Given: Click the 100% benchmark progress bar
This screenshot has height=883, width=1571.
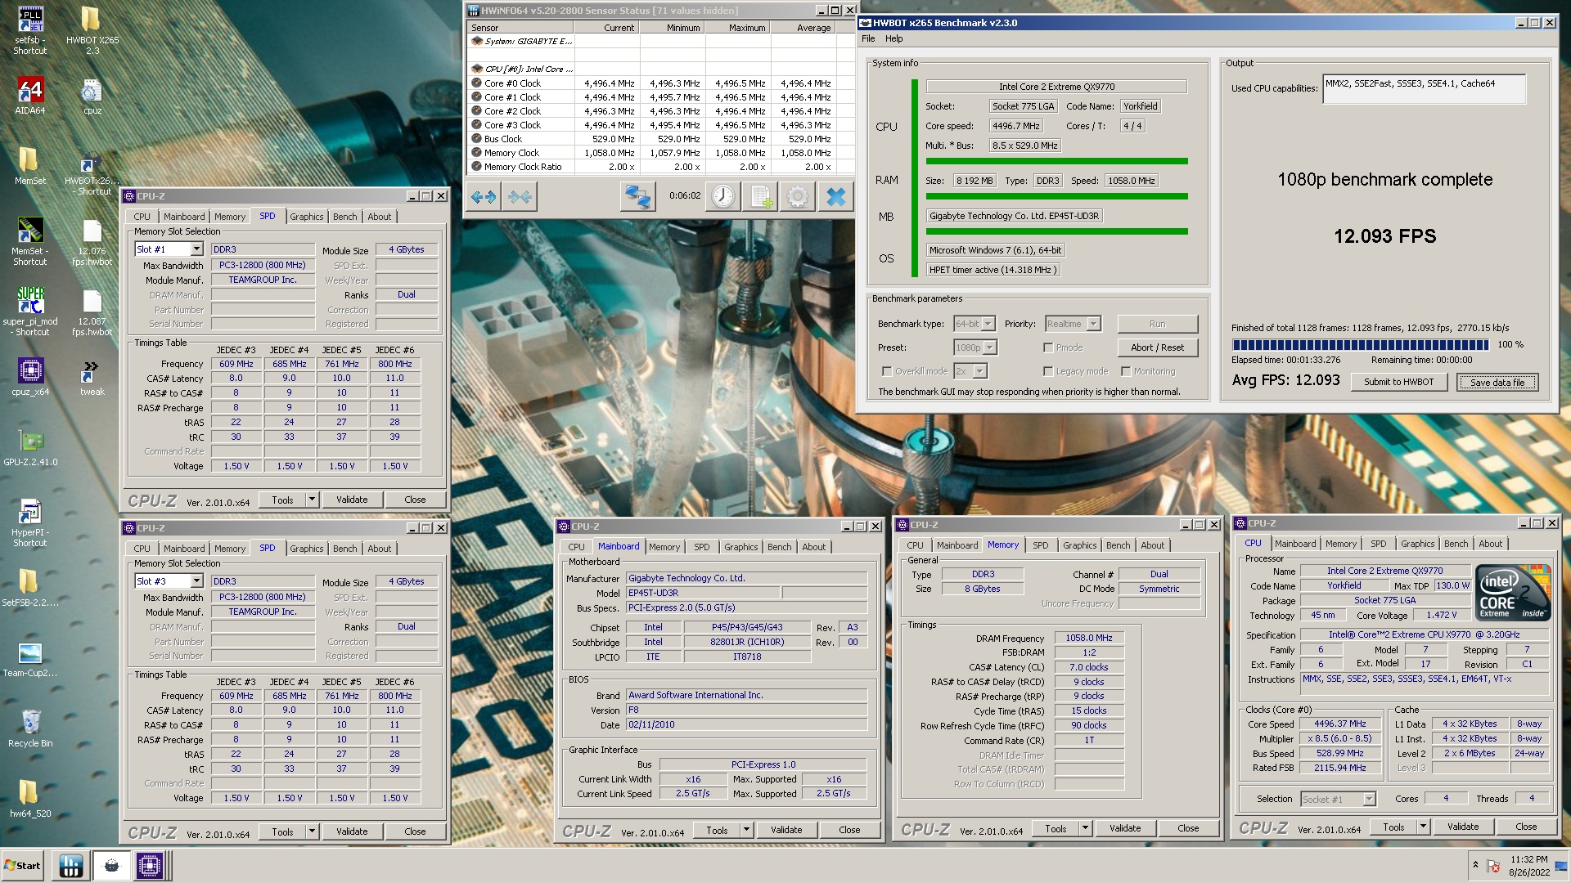Looking at the screenshot, I should (x=1360, y=344).
